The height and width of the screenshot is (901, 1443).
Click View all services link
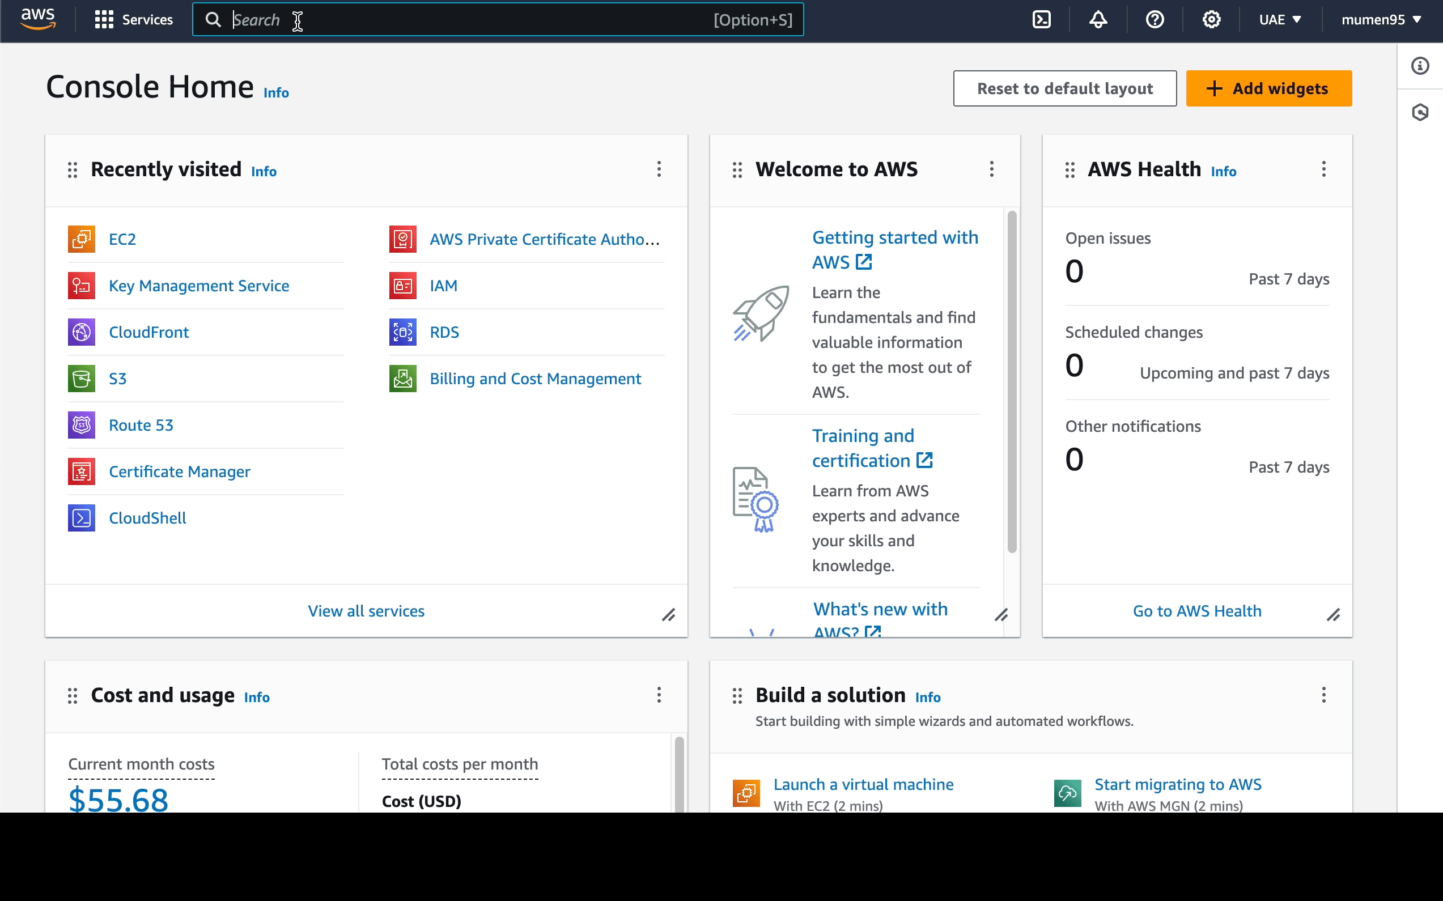click(366, 610)
